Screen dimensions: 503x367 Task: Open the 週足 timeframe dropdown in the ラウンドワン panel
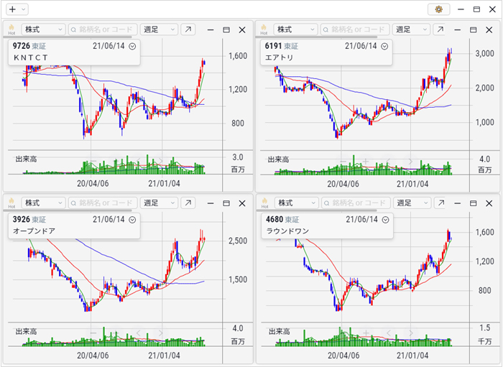412,203
